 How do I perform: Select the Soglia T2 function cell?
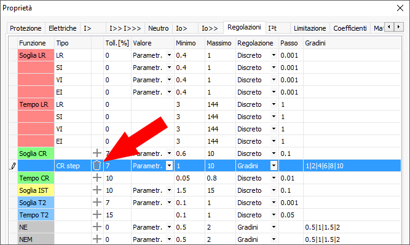36,203
